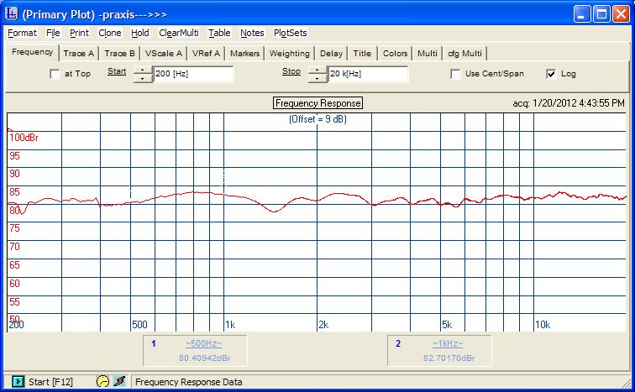Uncheck the Log frequency scale checkbox
Screen dimensions: 635x392
551,74
